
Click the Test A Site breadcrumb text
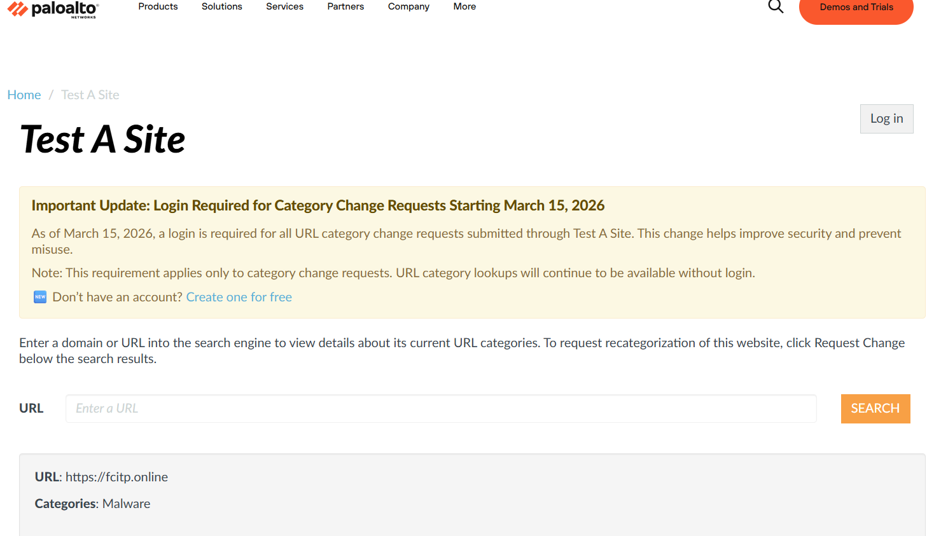tap(90, 95)
